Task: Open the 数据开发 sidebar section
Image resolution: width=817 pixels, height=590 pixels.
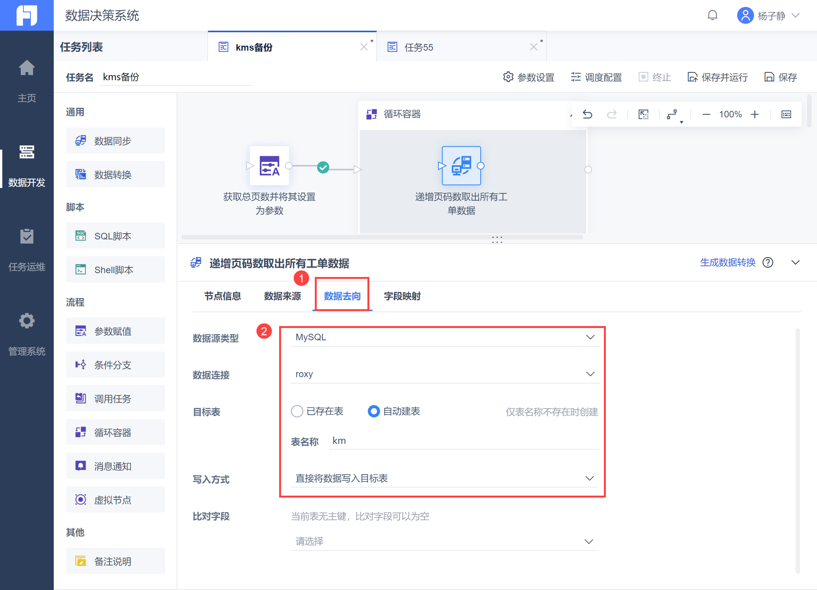Action: coord(26,165)
